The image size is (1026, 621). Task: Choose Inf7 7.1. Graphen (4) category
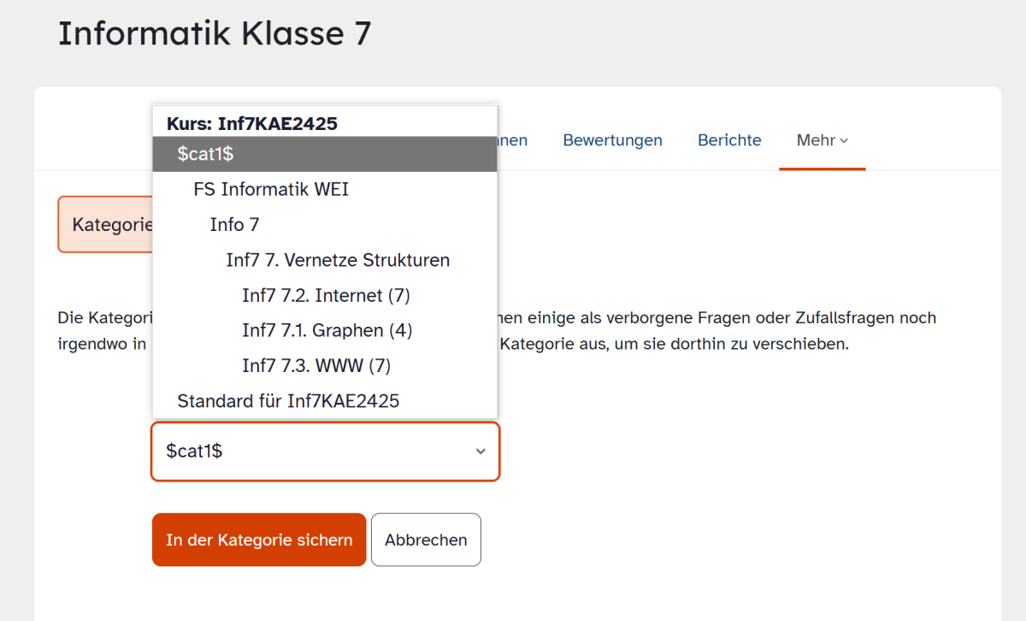[325, 330]
